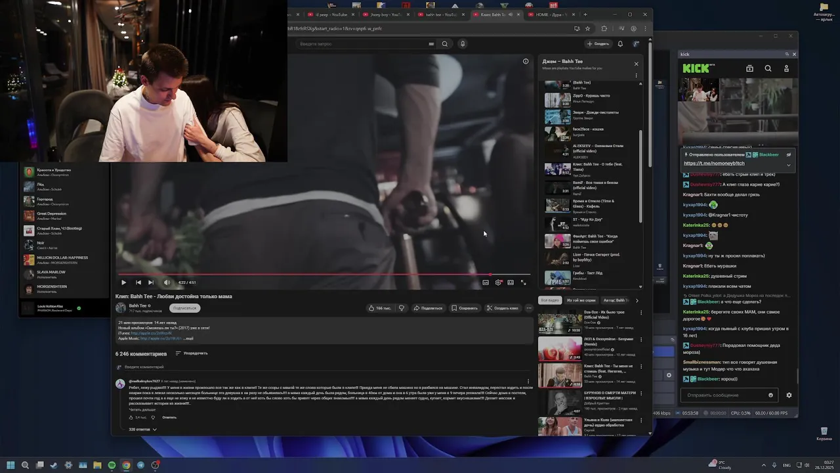The height and width of the screenshot is (473, 840).
Task: Switch the player to theater mode
Action: [x=511, y=282]
